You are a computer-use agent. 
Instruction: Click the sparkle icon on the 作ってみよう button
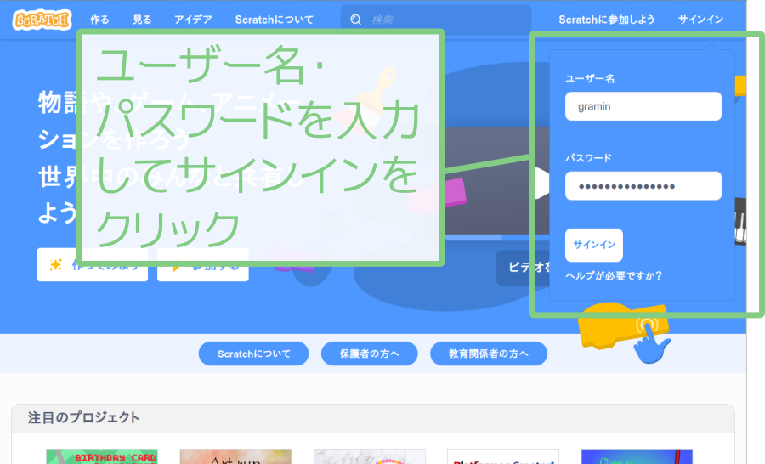(x=55, y=265)
